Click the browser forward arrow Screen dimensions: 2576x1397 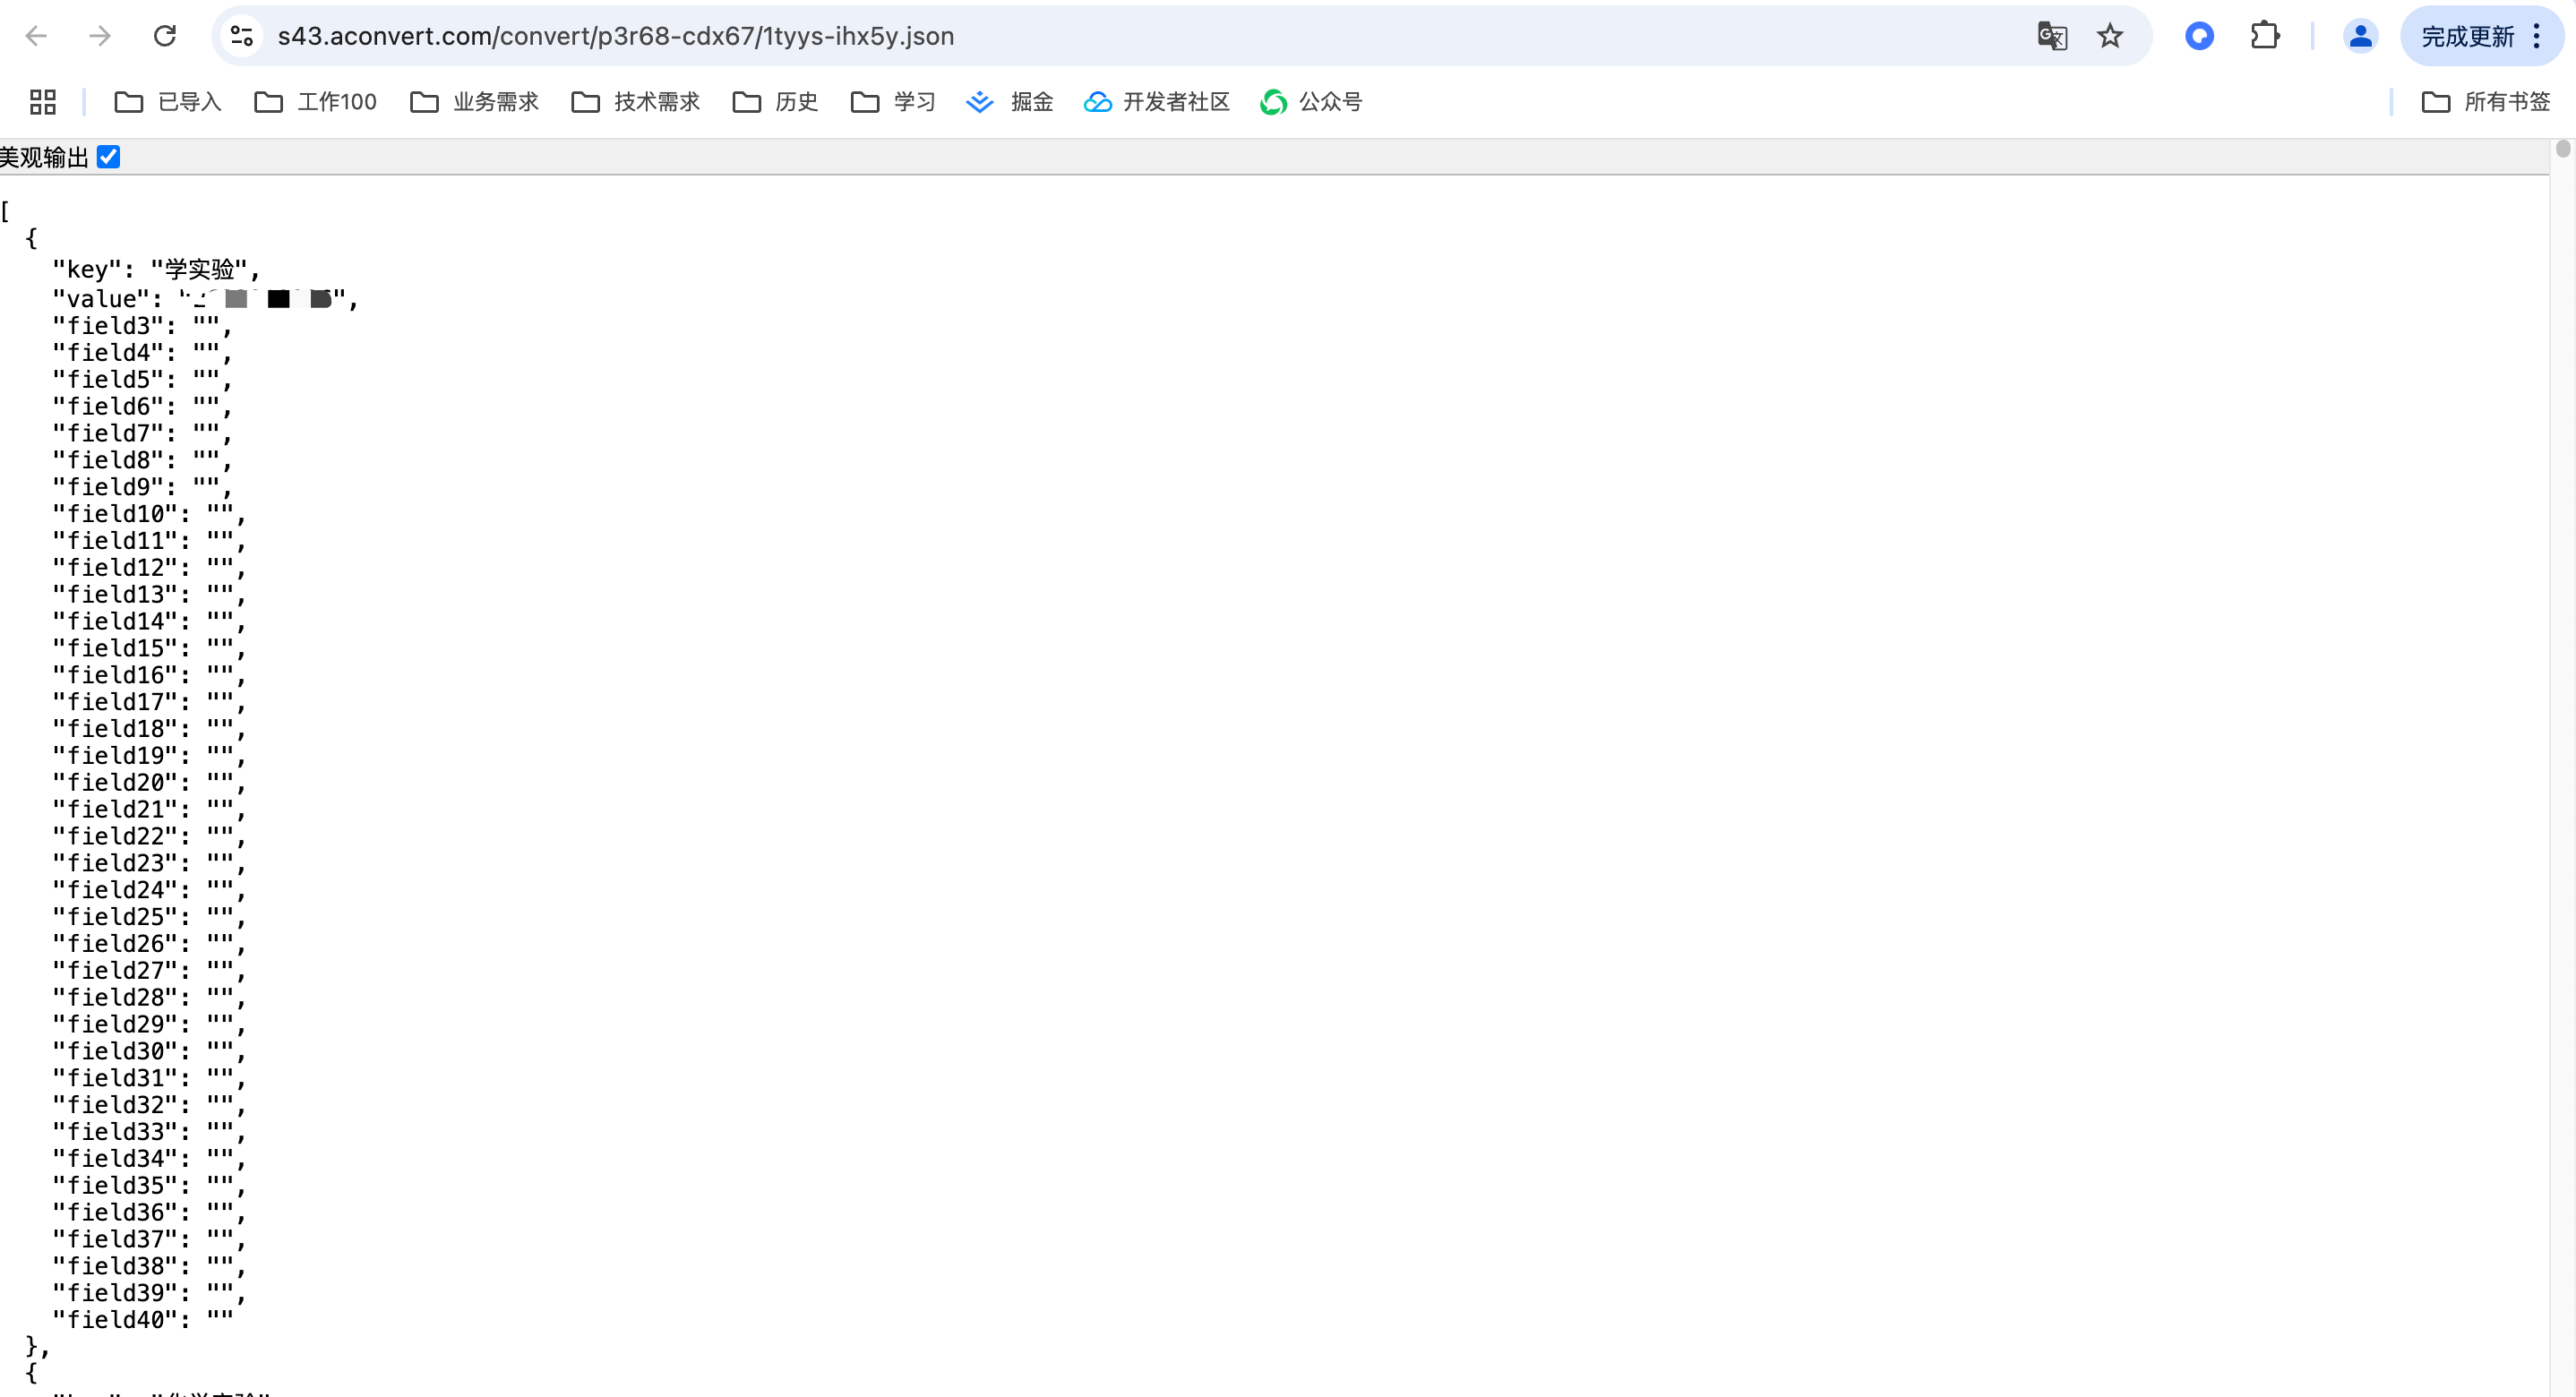pyautogui.click(x=100, y=36)
